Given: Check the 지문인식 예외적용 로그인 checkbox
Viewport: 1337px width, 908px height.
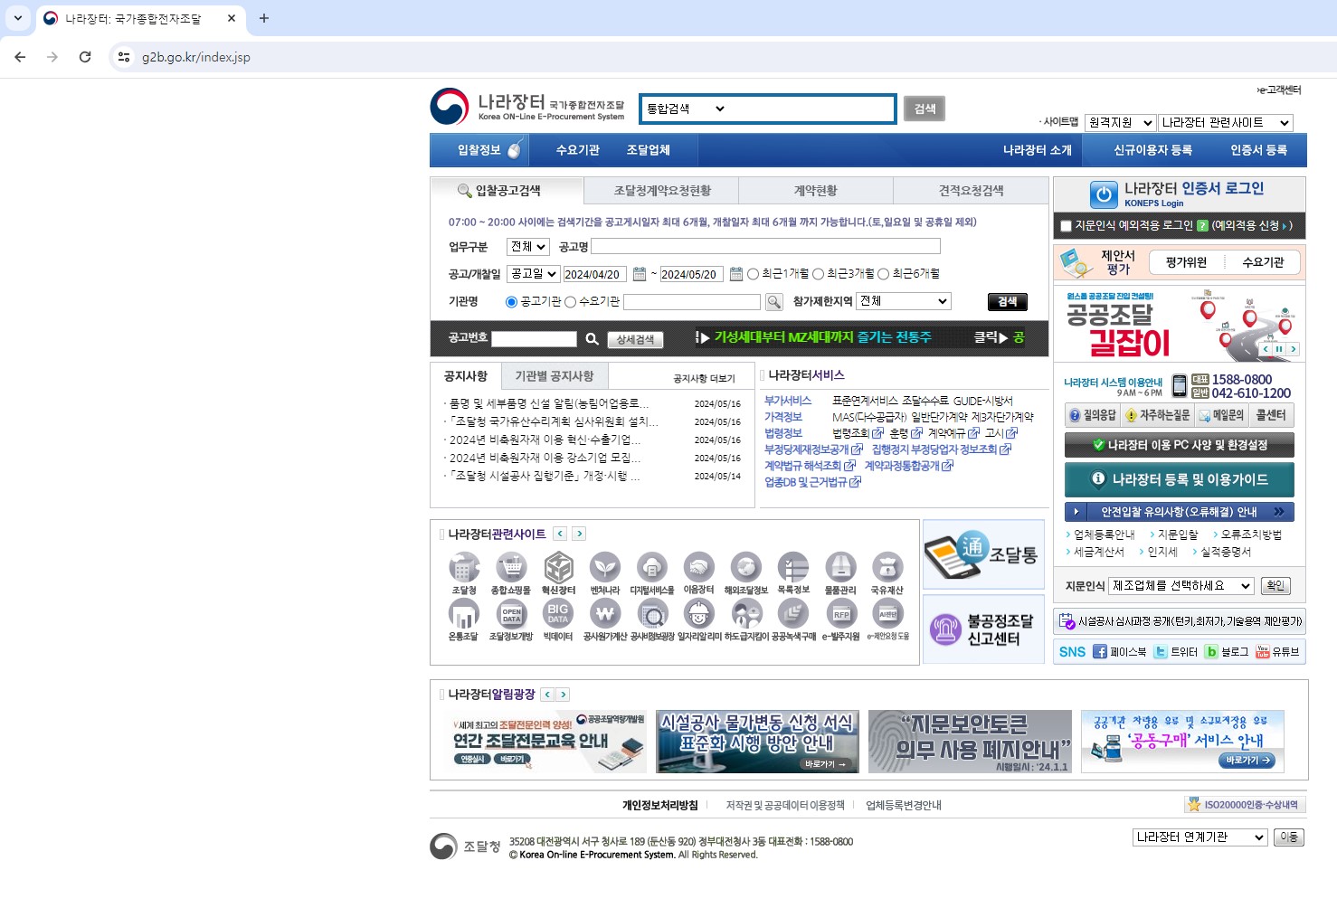Looking at the screenshot, I should tap(1066, 226).
